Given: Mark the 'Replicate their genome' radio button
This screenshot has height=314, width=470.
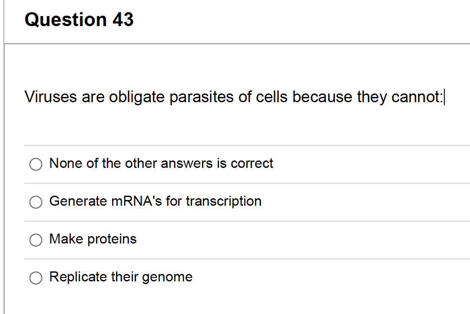Looking at the screenshot, I should (36, 277).
